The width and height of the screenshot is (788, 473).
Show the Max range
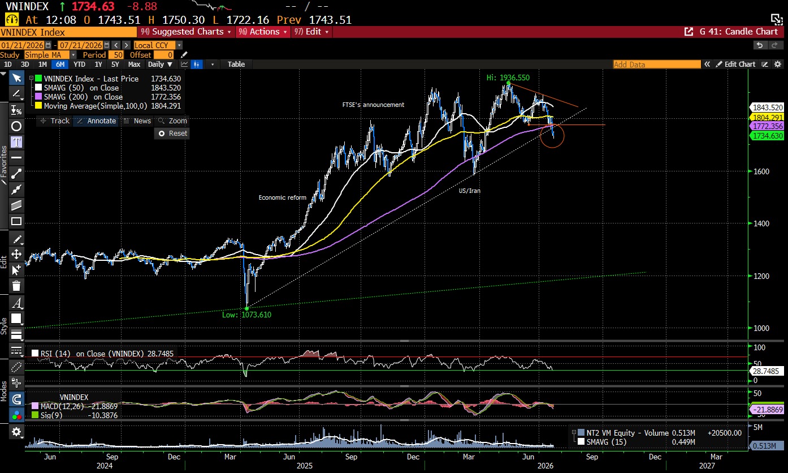[x=134, y=64]
